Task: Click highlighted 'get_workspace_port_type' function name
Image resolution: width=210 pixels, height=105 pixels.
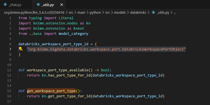Action: [x=51, y=91]
